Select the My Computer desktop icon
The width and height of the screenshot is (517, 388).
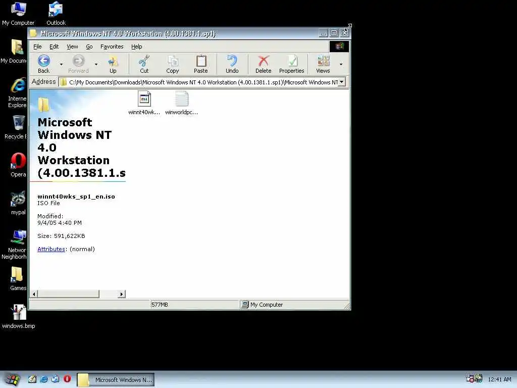pos(18,13)
